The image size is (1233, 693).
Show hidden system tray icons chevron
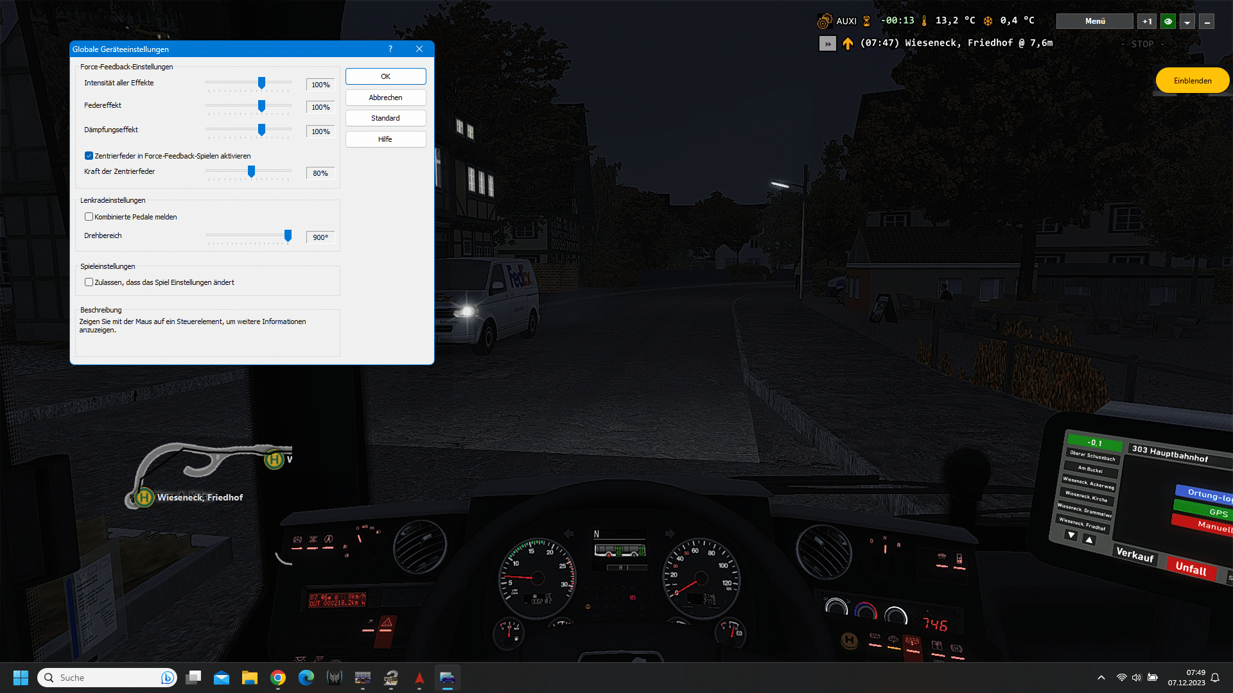[x=1101, y=678]
